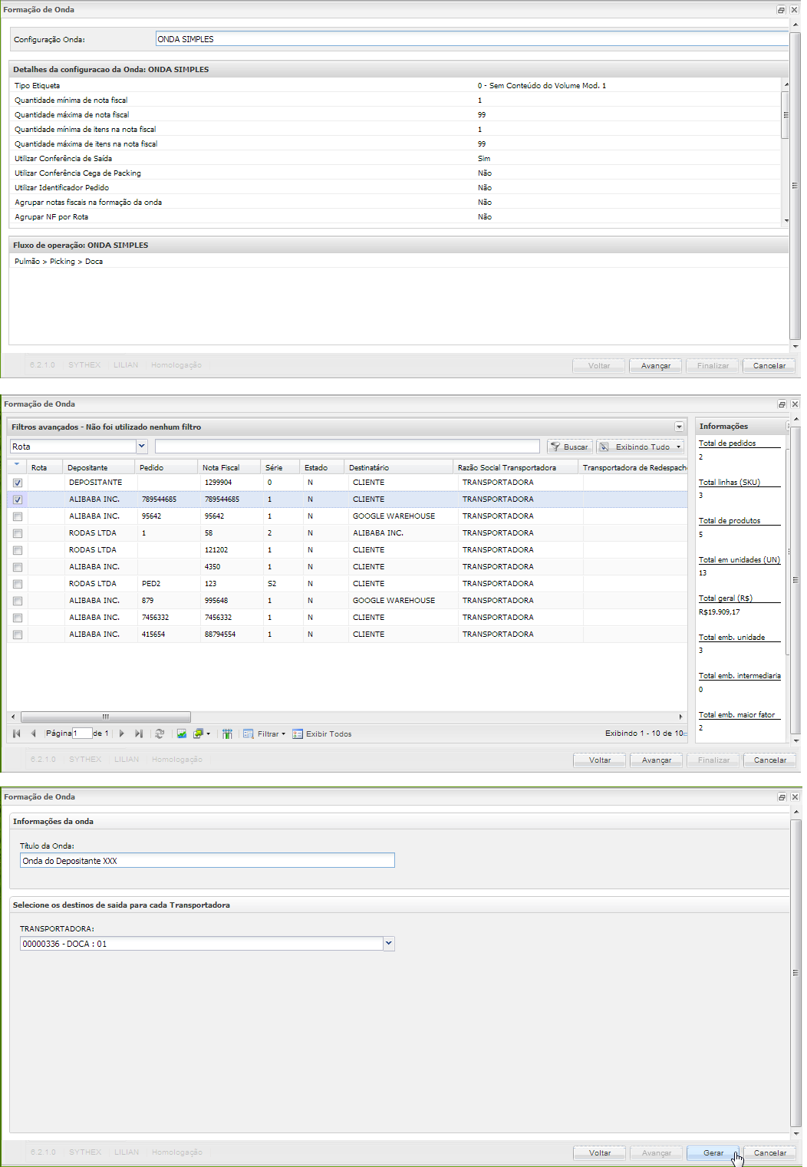The image size is (807, 1167).
Task: Click the Buscar funnel button
Action: [569, 447]
